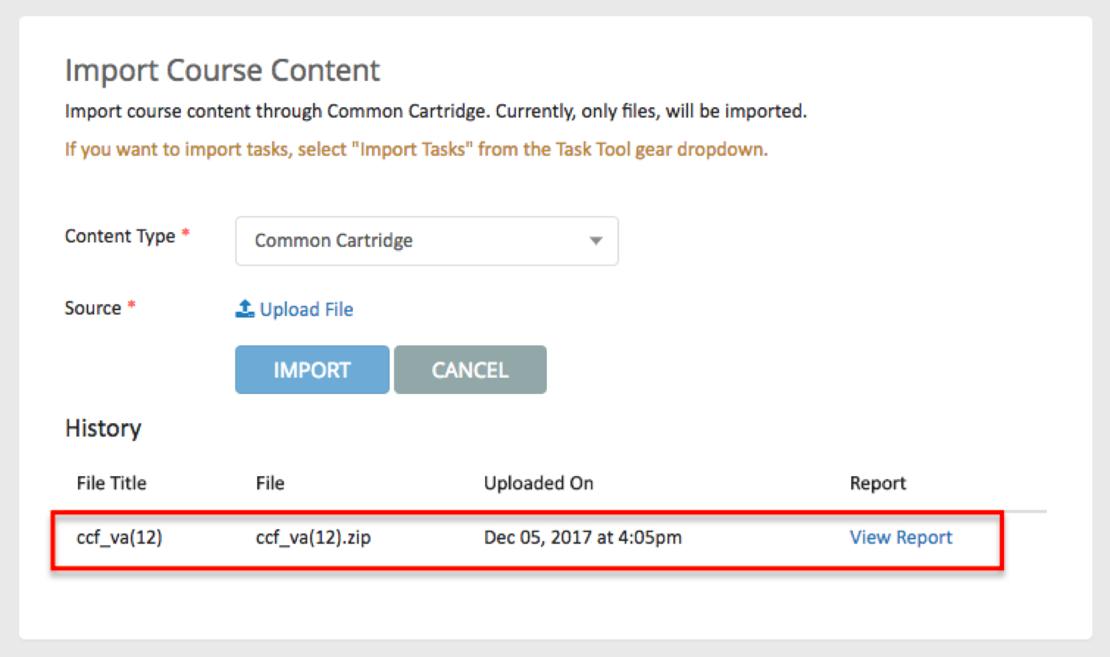Click the Dec 05, 2017 at 4:05pm cell

[x=583, y=537]
